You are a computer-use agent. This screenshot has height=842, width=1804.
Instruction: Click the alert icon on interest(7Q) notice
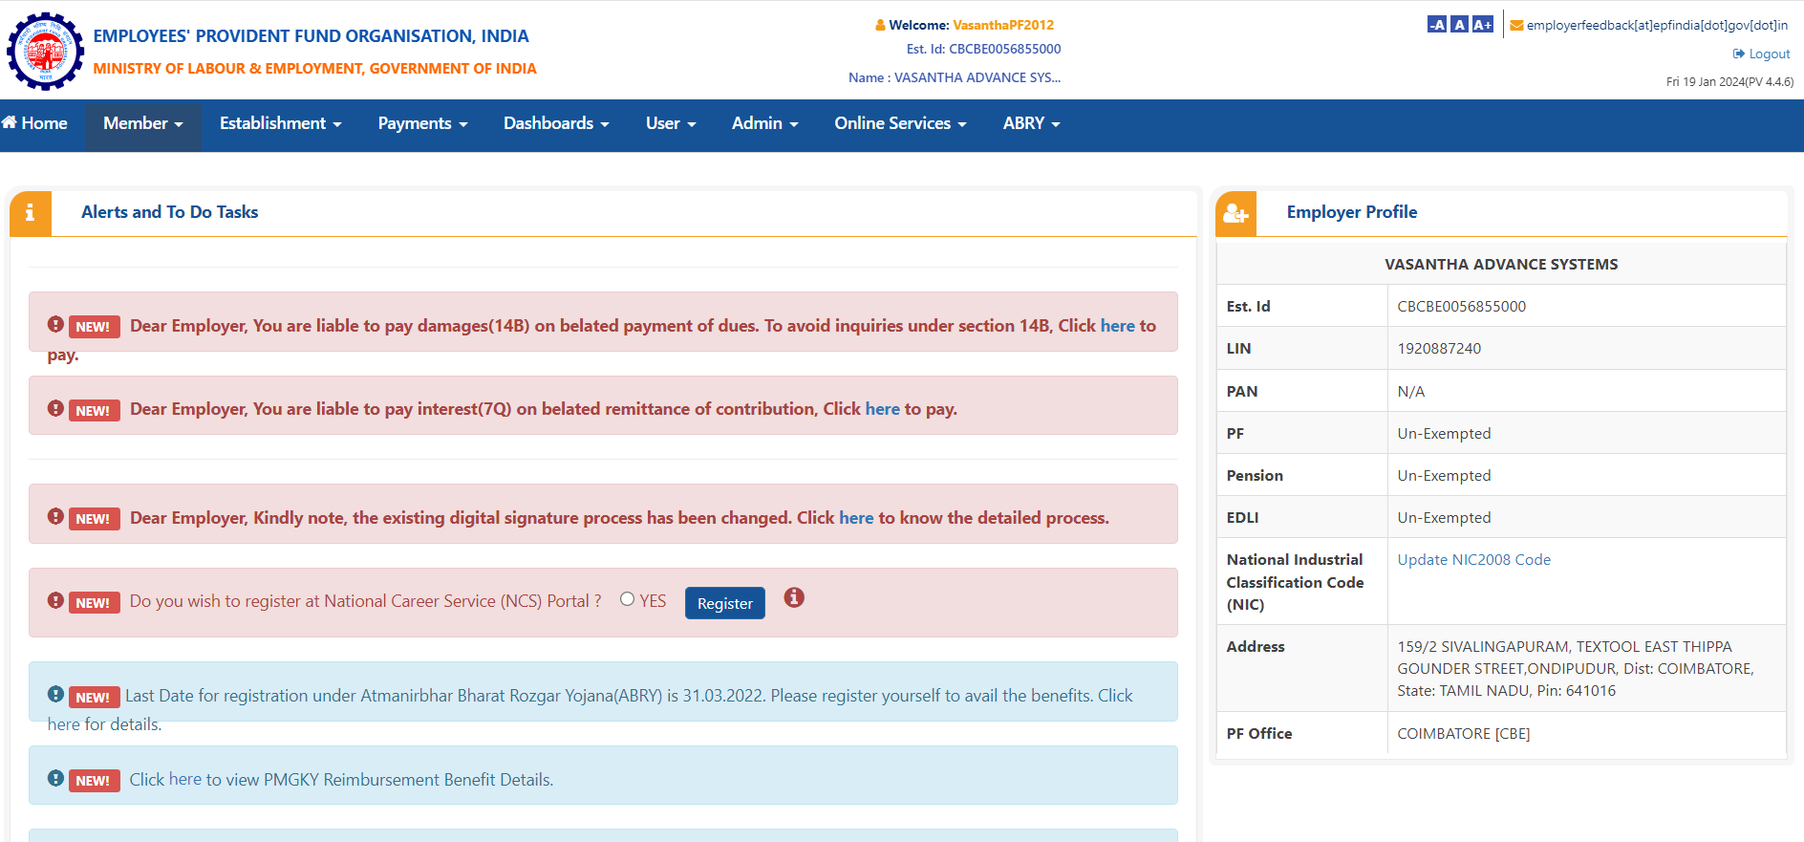(x=55, y=408)
